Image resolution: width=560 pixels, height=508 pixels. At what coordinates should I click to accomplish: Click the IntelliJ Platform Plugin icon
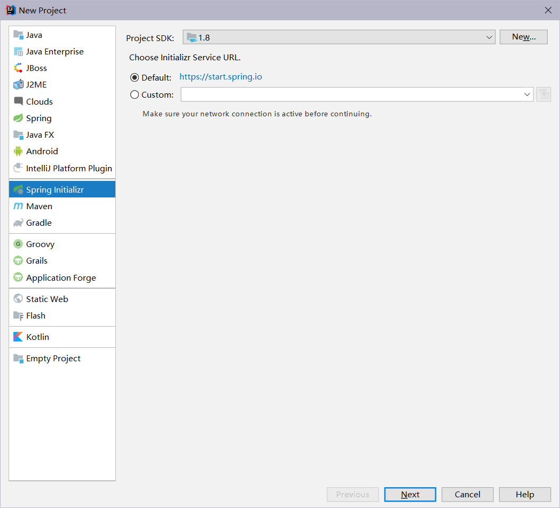click(x=18, y=168)
